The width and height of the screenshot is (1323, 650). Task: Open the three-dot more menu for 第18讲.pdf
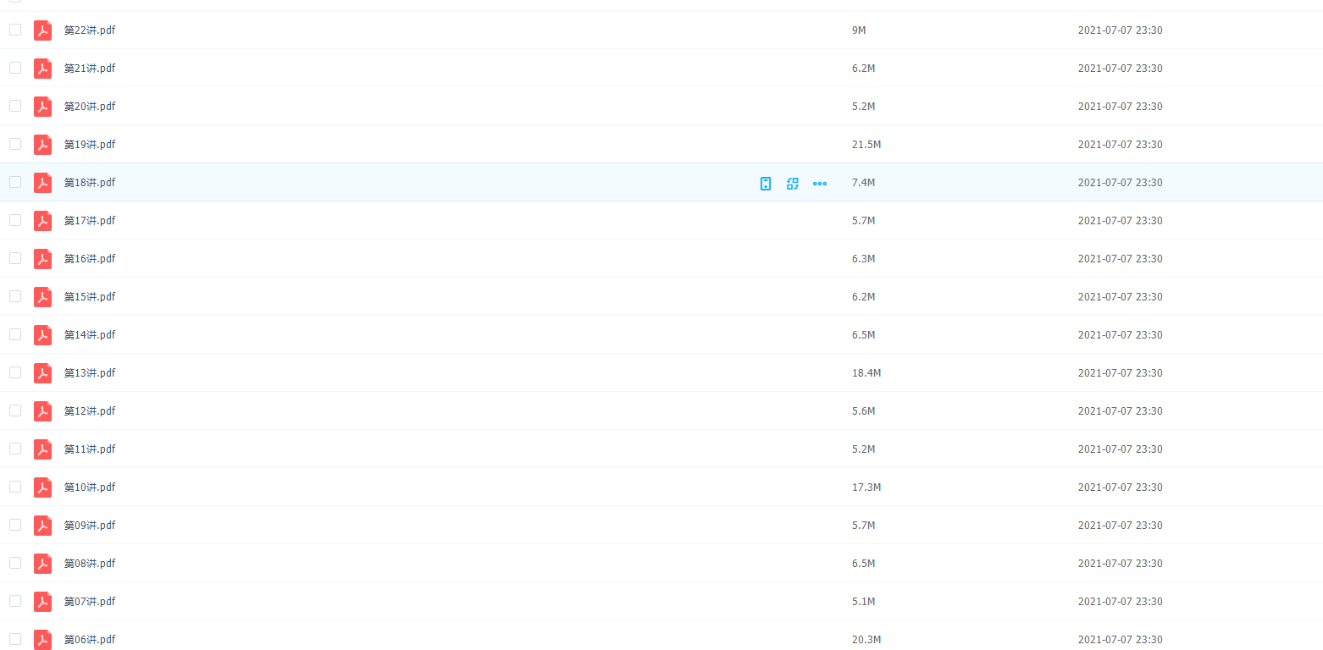820,184
